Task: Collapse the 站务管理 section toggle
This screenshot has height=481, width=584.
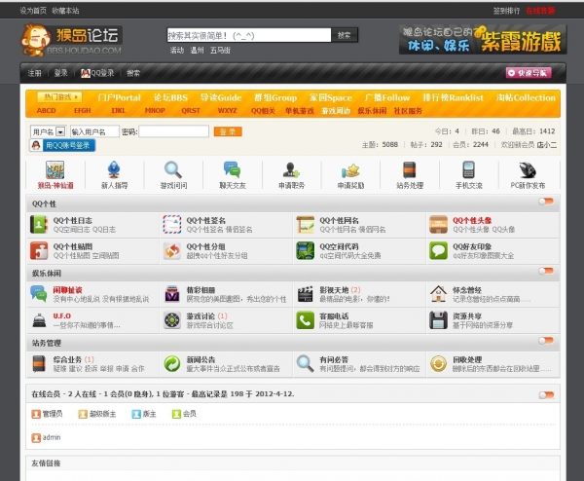Action: pyautogui.click(x=546, y=343)
